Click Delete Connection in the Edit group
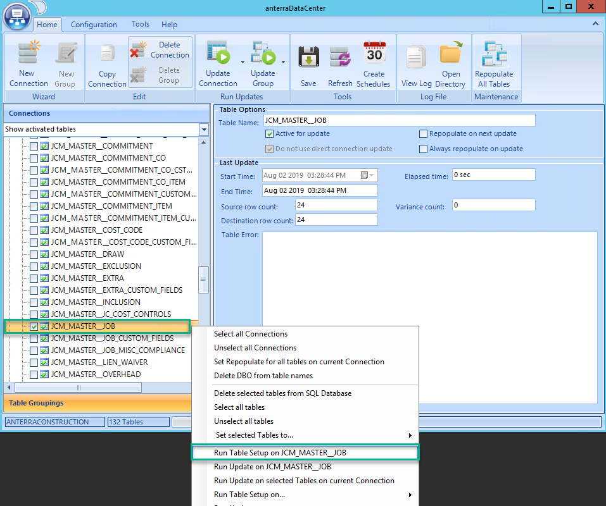606x506 pixels. pyautogui.click(x=160, y=50)
